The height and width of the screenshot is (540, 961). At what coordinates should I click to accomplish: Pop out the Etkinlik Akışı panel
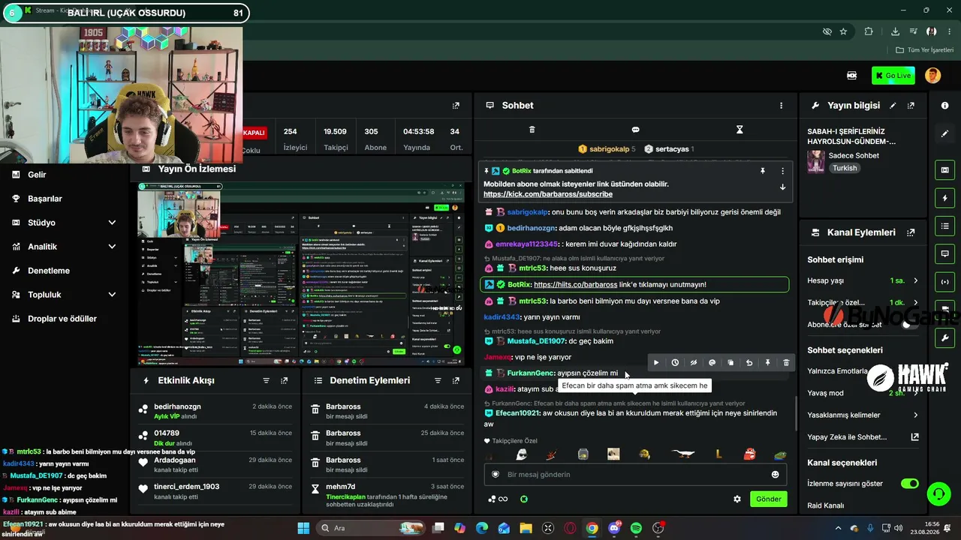coord(284,381)
